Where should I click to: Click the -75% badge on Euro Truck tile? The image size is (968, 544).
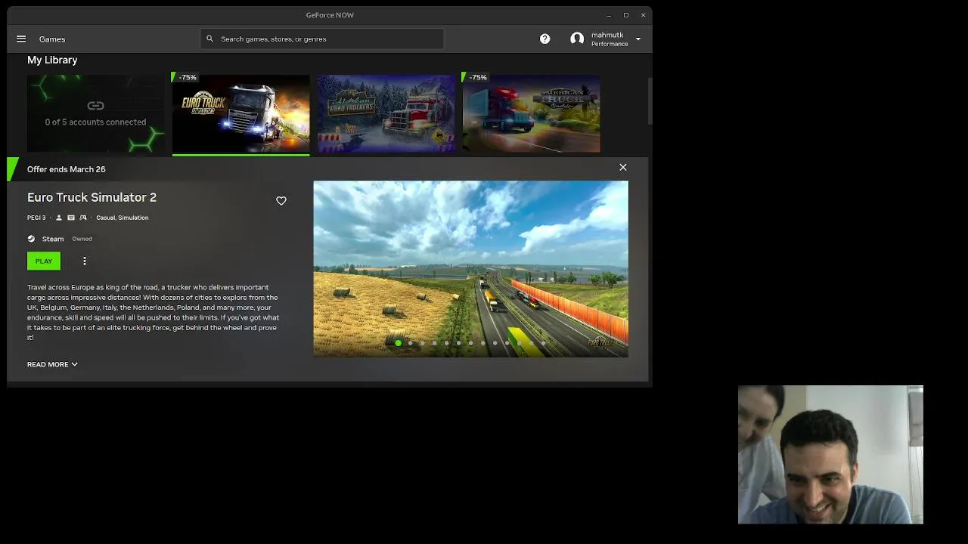(x=187, y=77)
